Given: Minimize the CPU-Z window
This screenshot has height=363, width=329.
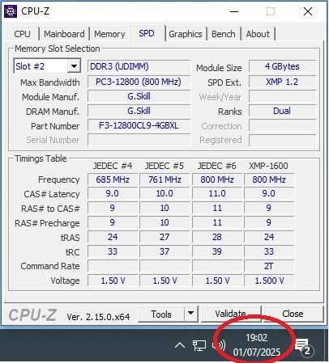Looking at the screenshot, I should click(x=234, y=11).
